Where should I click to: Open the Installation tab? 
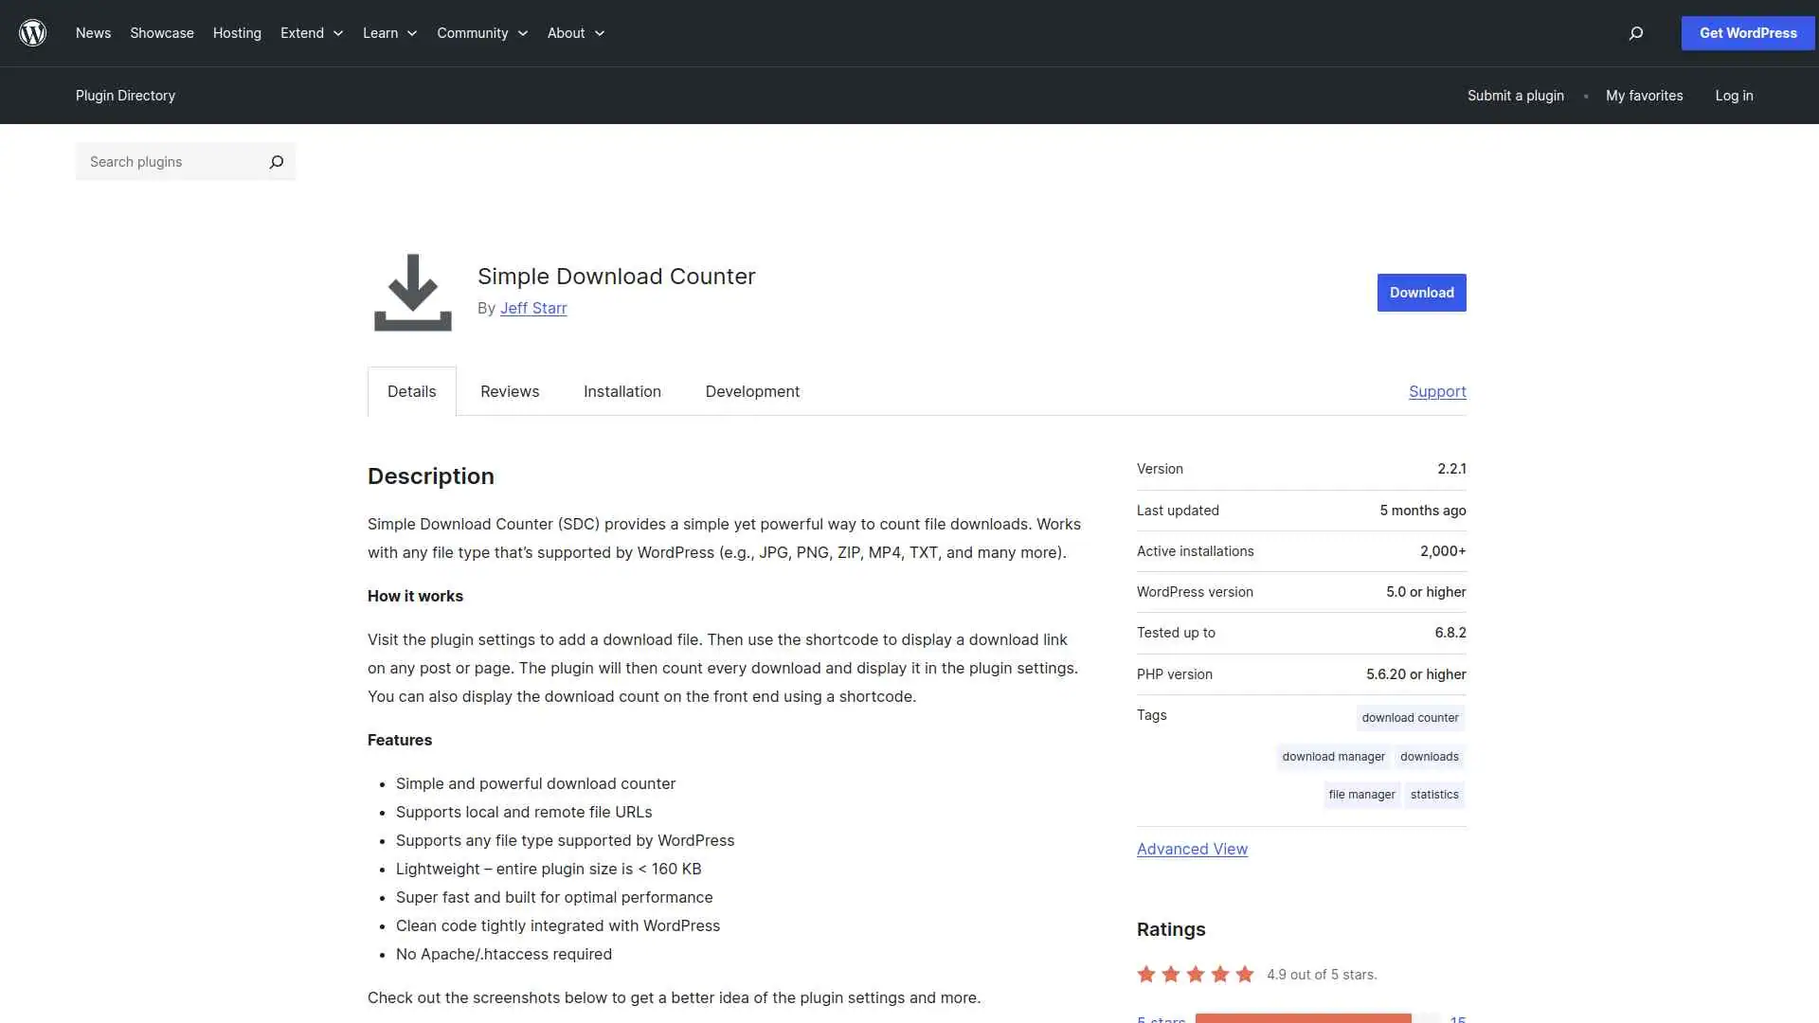click(621, 391)
